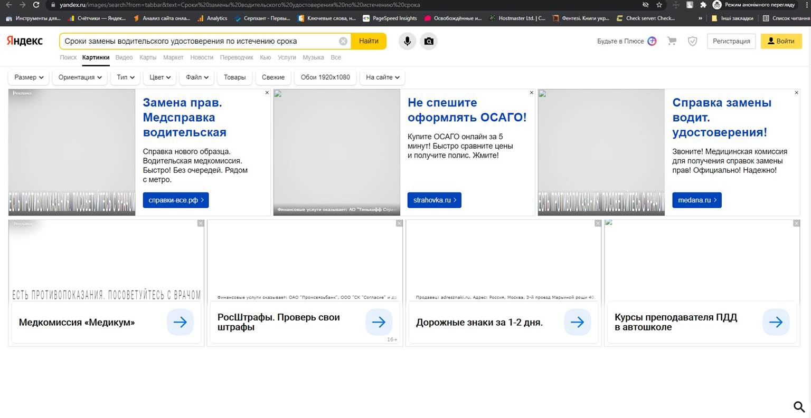This screenshot has height=418, width=811.
Task: Toggle the Товары filter
Action: (x=234, y=77)
